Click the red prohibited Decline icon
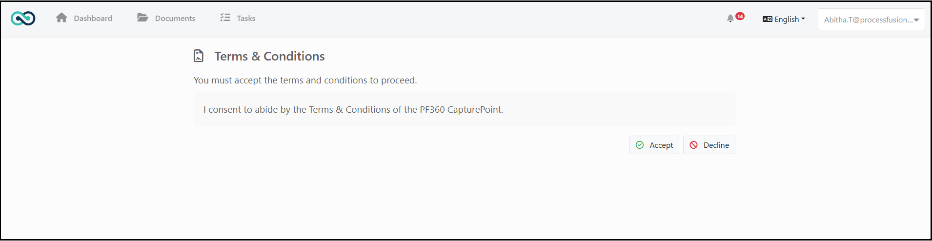 point(694,145)
